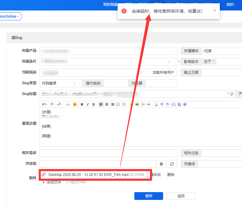This screenshot has height=211, width=242.
Task: Open the Bug标题 color palette picker
Action: pyautogui.click(x=232, y=94)
